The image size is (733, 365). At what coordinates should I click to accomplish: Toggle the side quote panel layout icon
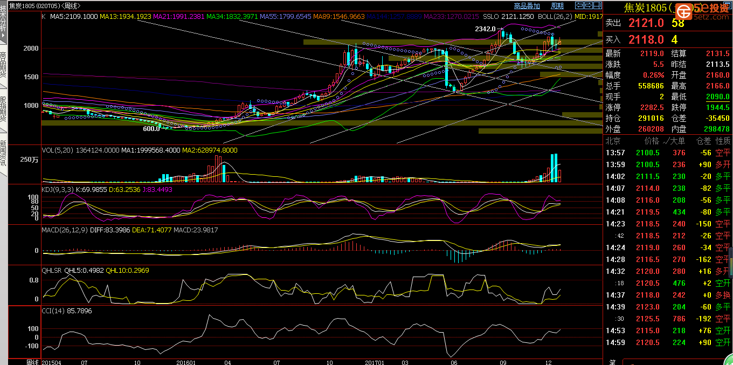coord(598,6)
